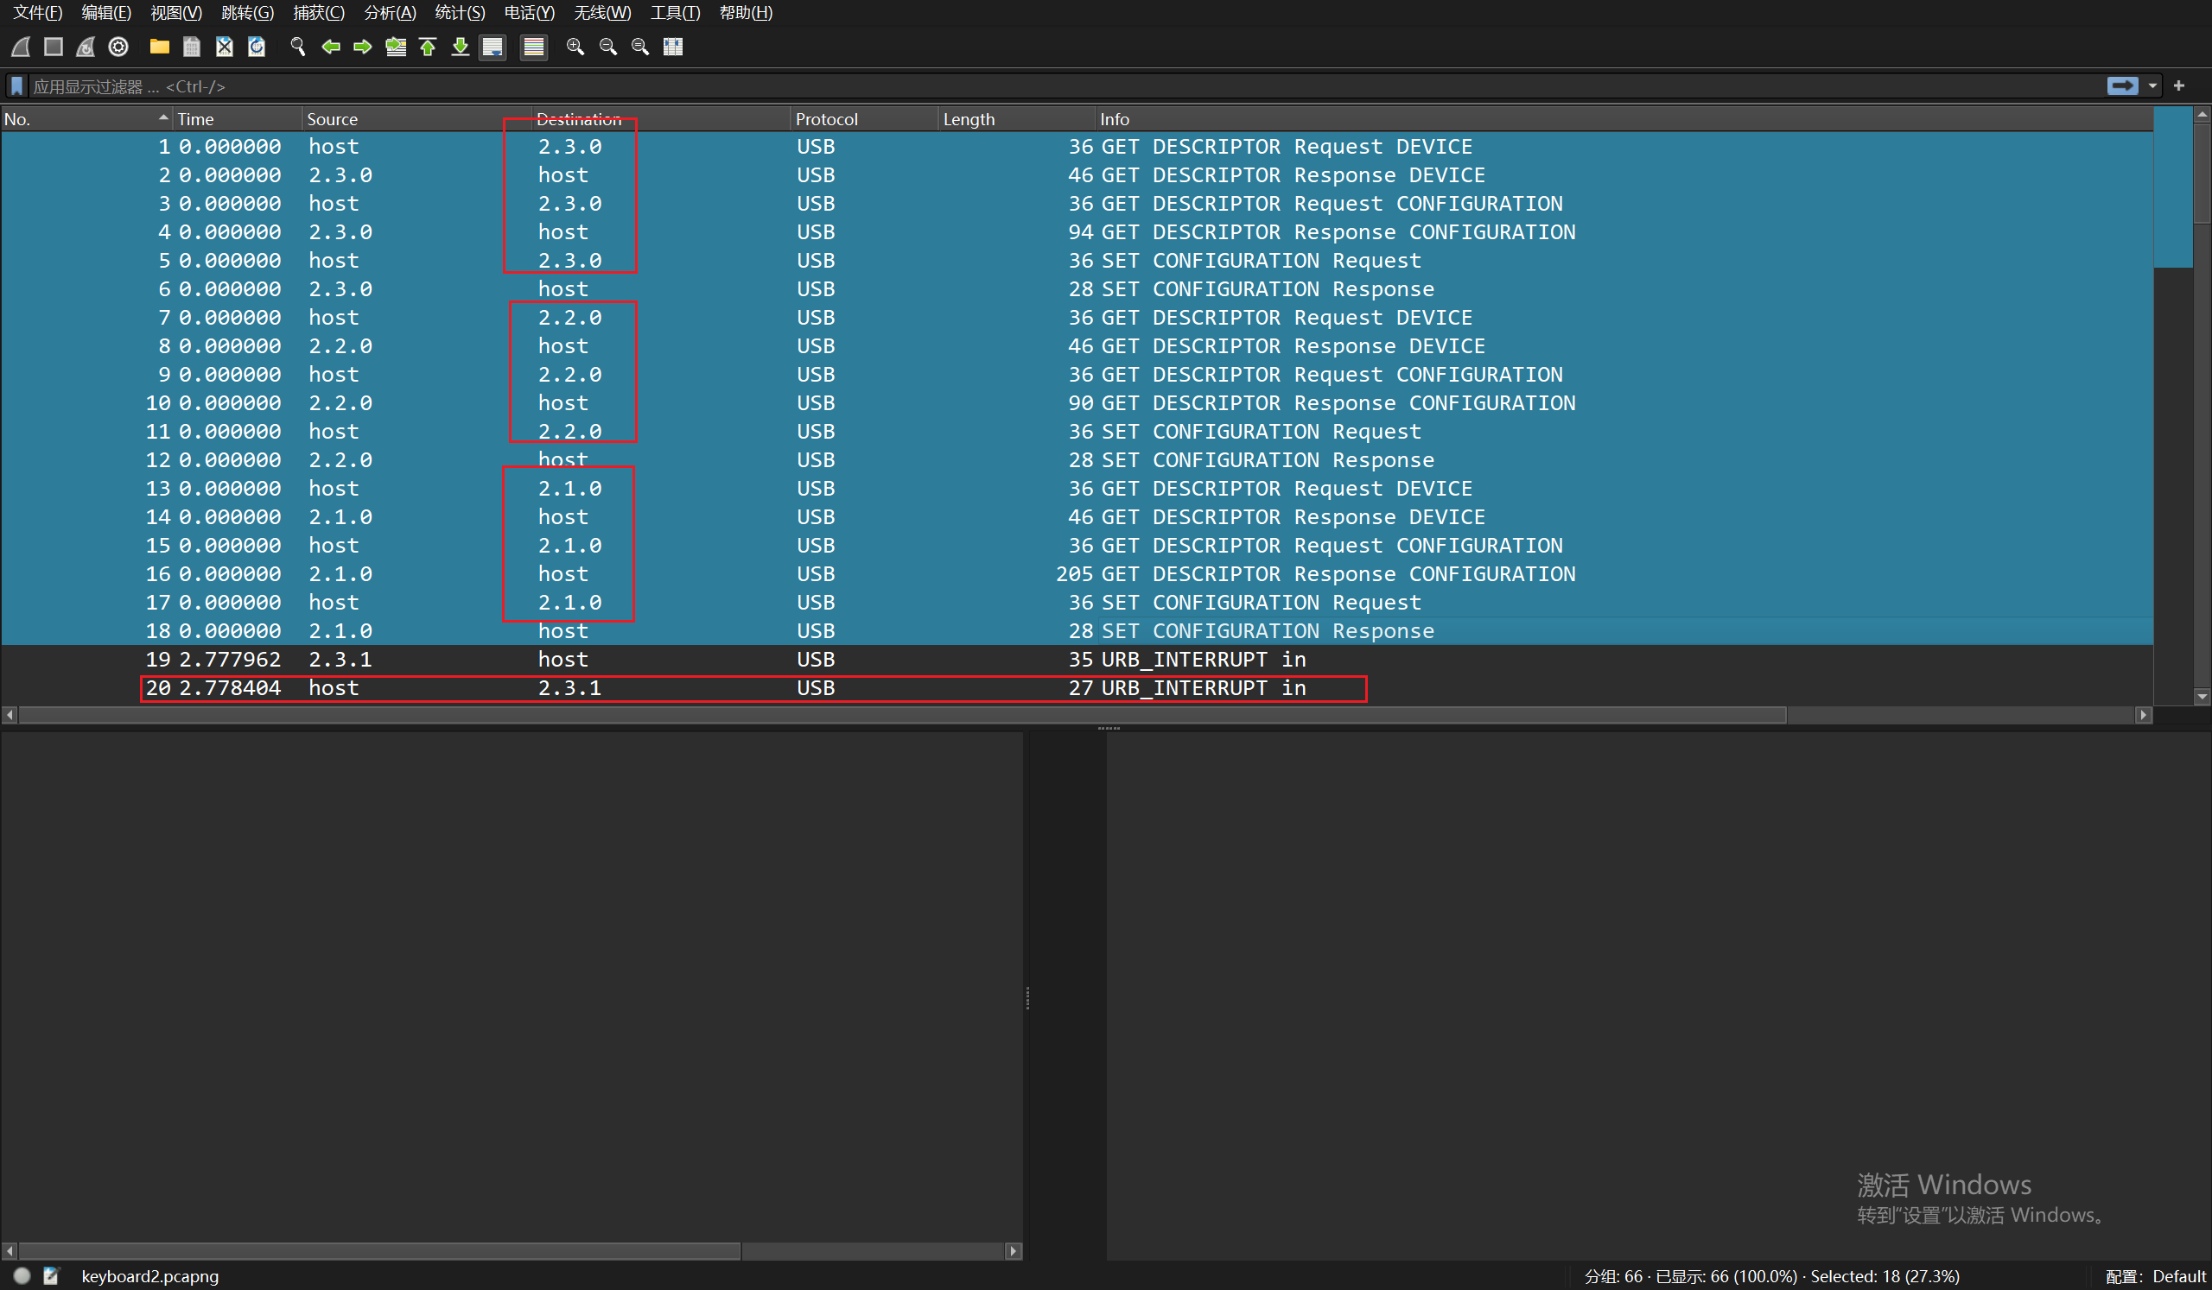Click the add filter plus button
Screen dimensions: 2212x1290
[2178, 86]
